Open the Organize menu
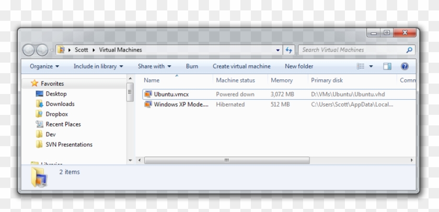Image resolution: width=439 pixels, height=212 pixels. pos(44,66)
